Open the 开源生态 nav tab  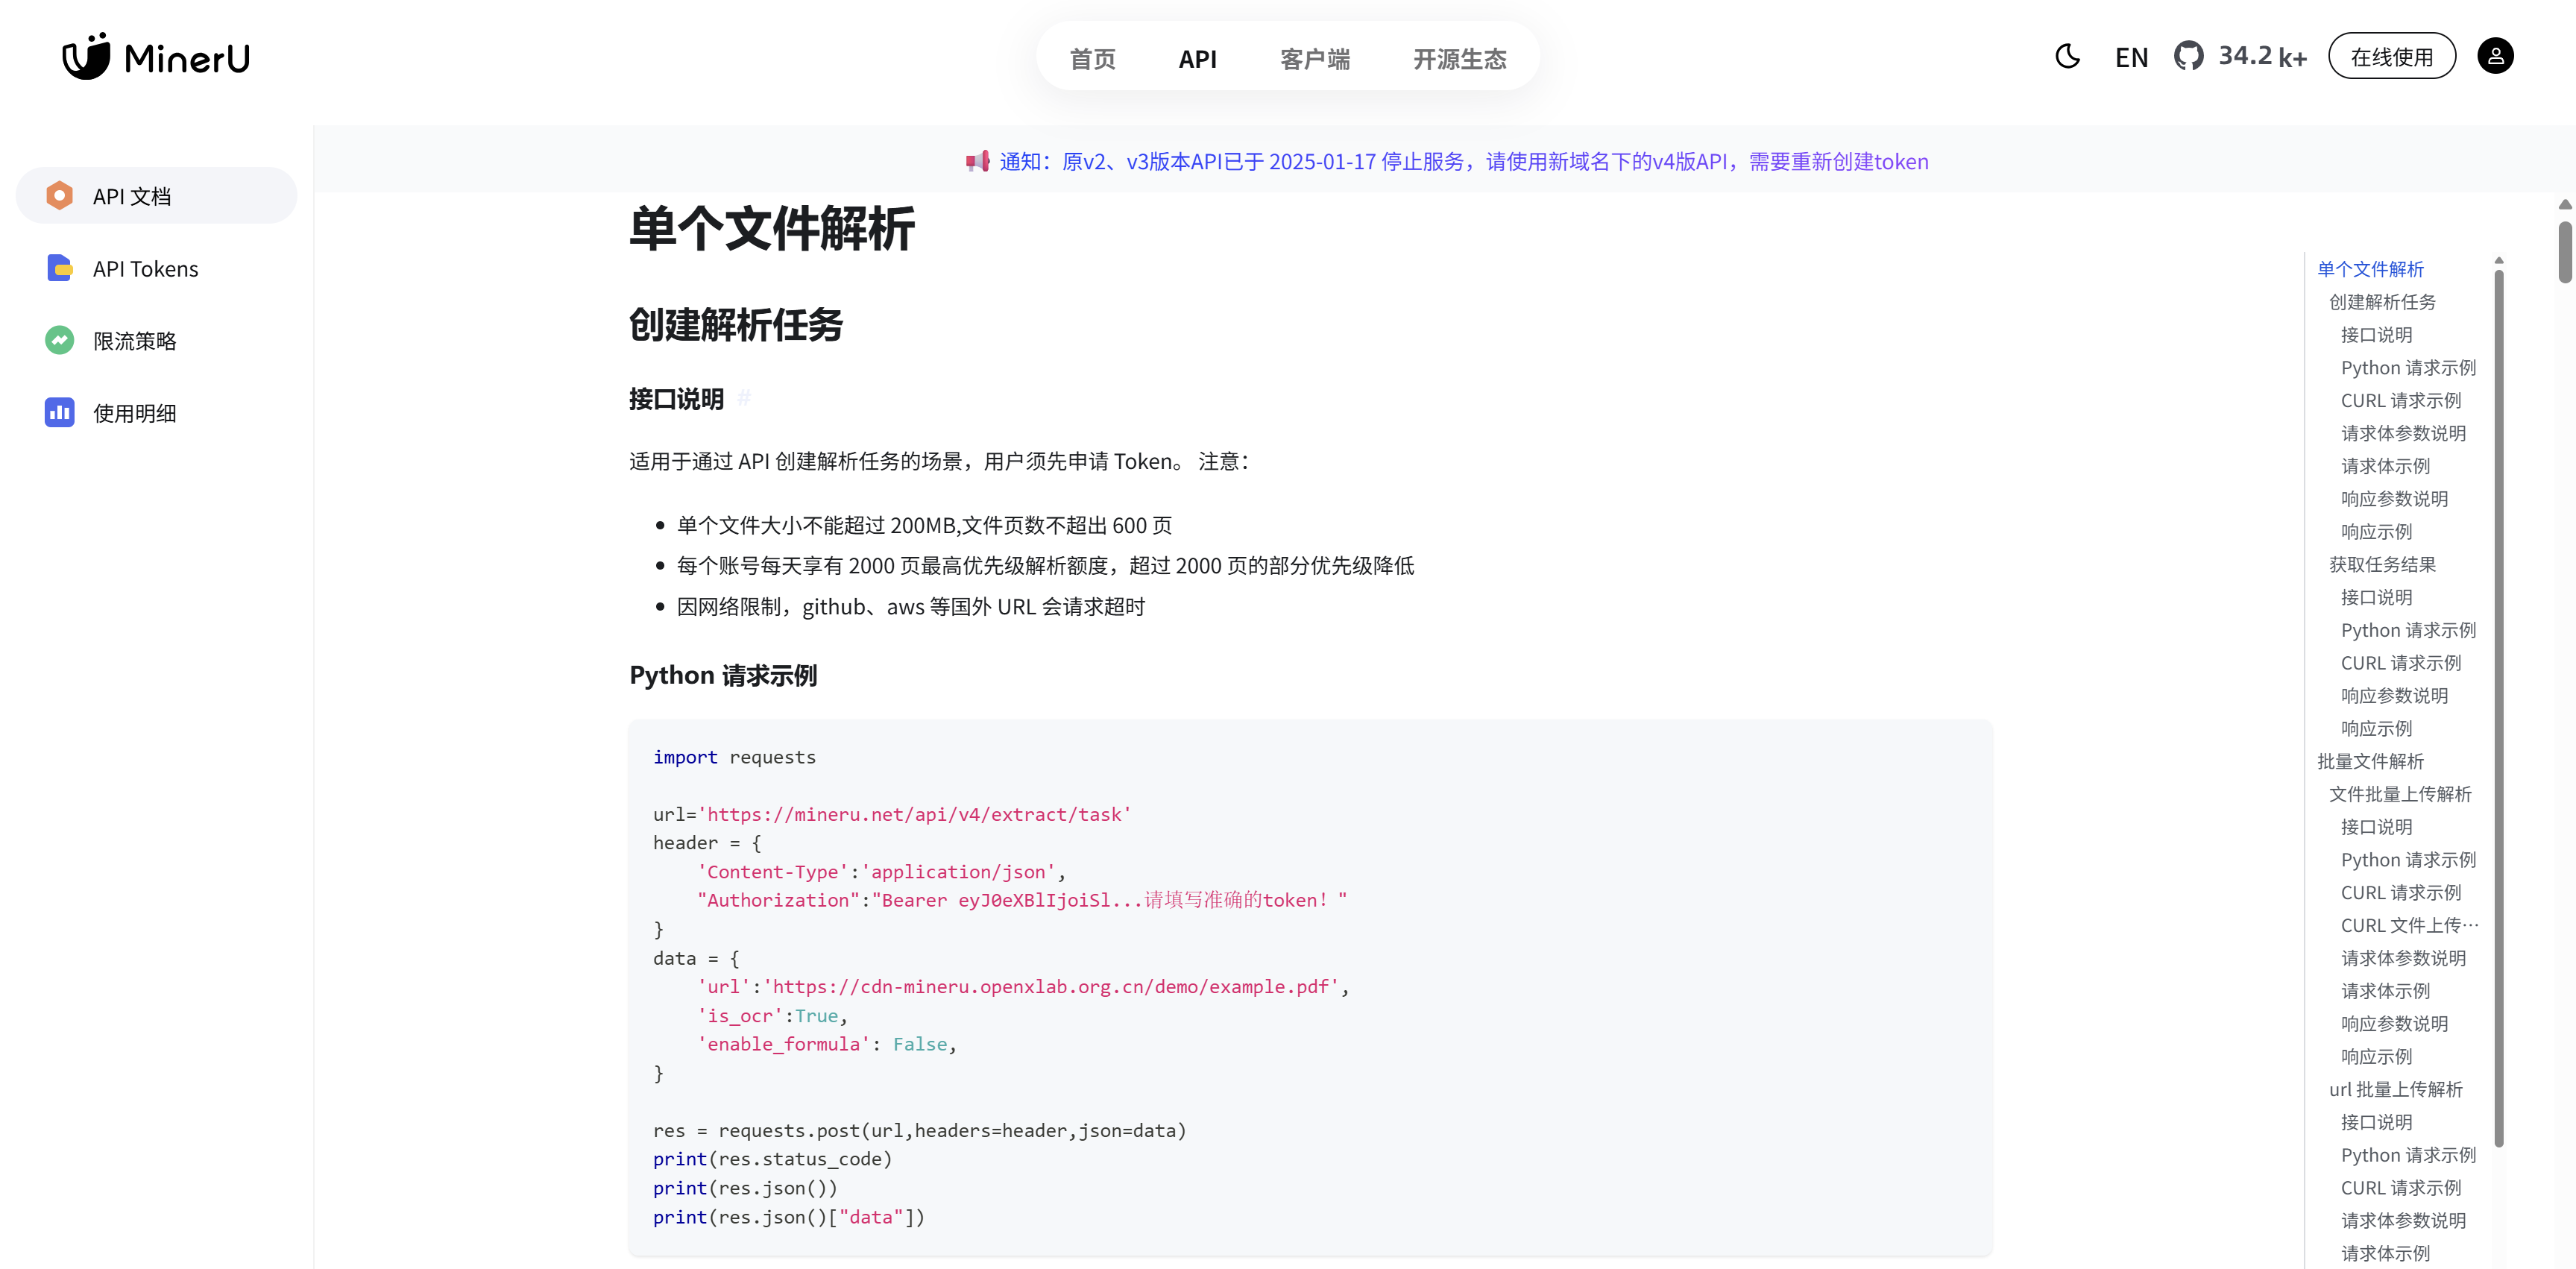coord(1459,59)
